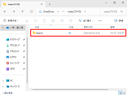The height and width of the screenshot is (95, 127).
Task: Go back using the back arrow
Action: 5,11
